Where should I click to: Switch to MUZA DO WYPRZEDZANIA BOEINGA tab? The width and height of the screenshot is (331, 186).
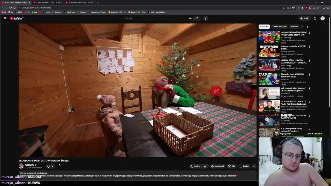pyautogui.click(x=80, y=3)
